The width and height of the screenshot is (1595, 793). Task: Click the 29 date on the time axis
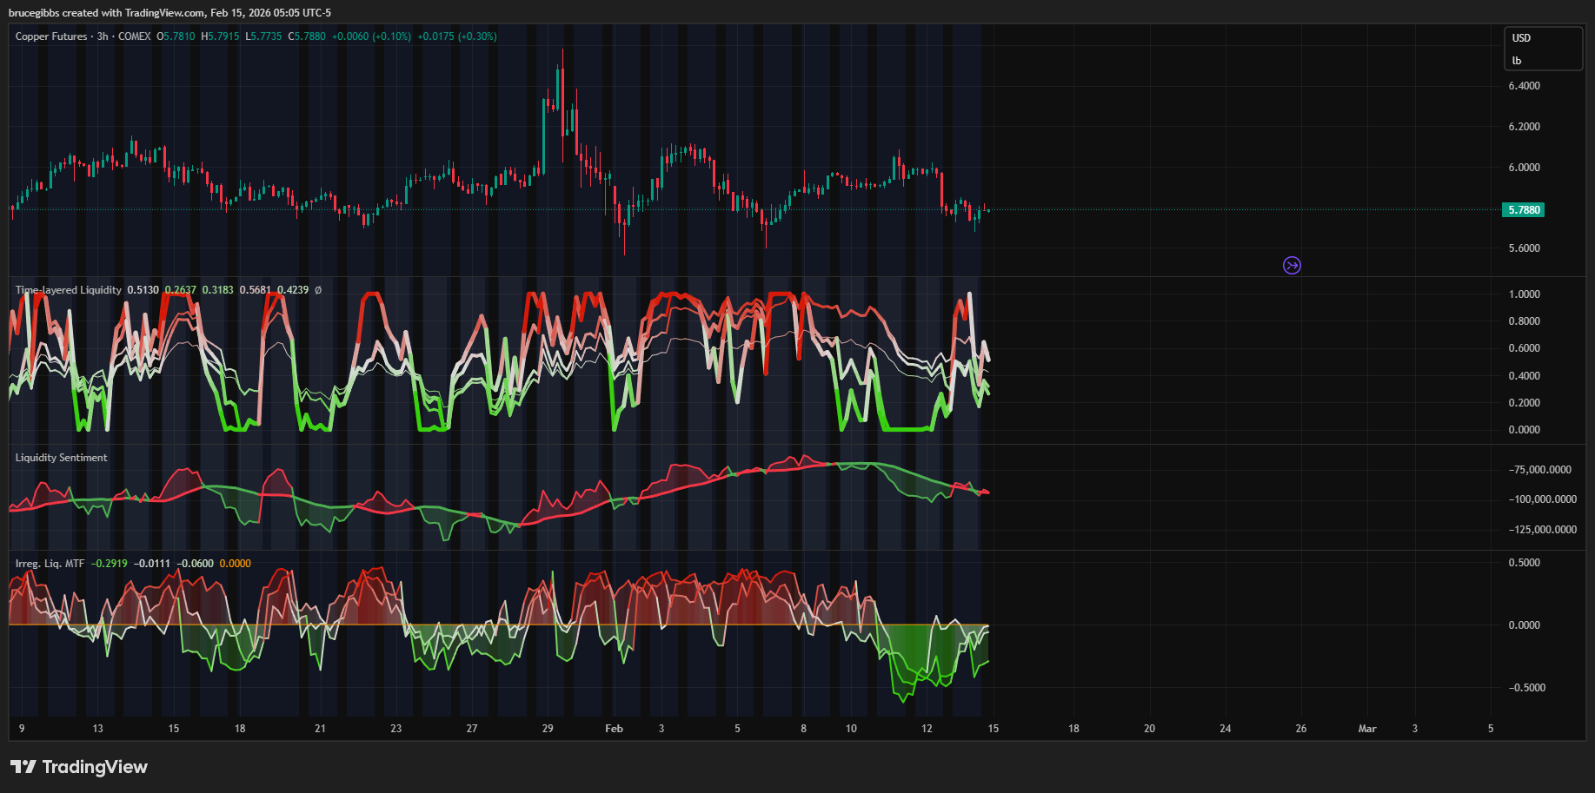click(548, 729)
